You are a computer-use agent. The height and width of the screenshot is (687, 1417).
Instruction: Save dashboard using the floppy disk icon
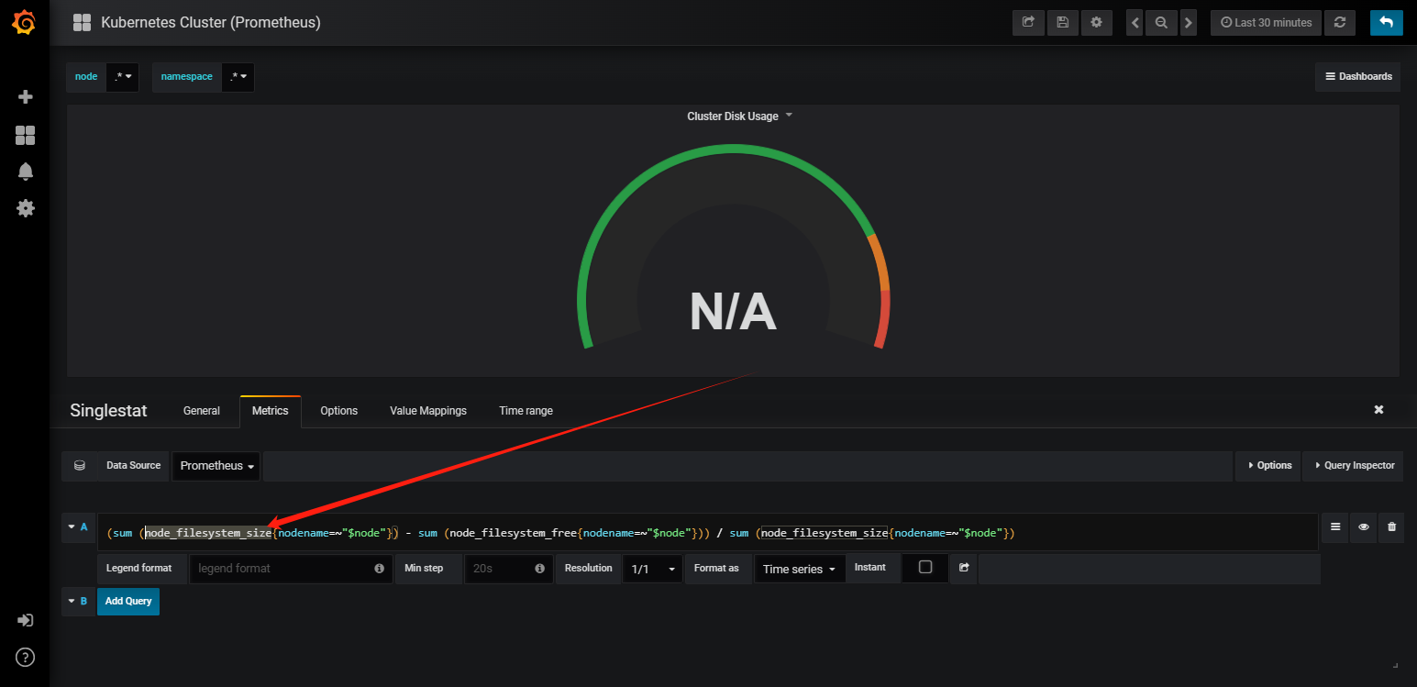(x=1062, y=23)
